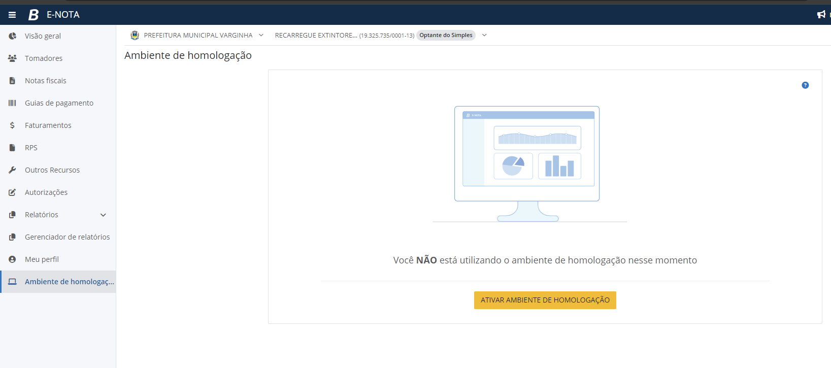
Task: Click the Ambiente de homologação page heading
Action: [188, 55]
